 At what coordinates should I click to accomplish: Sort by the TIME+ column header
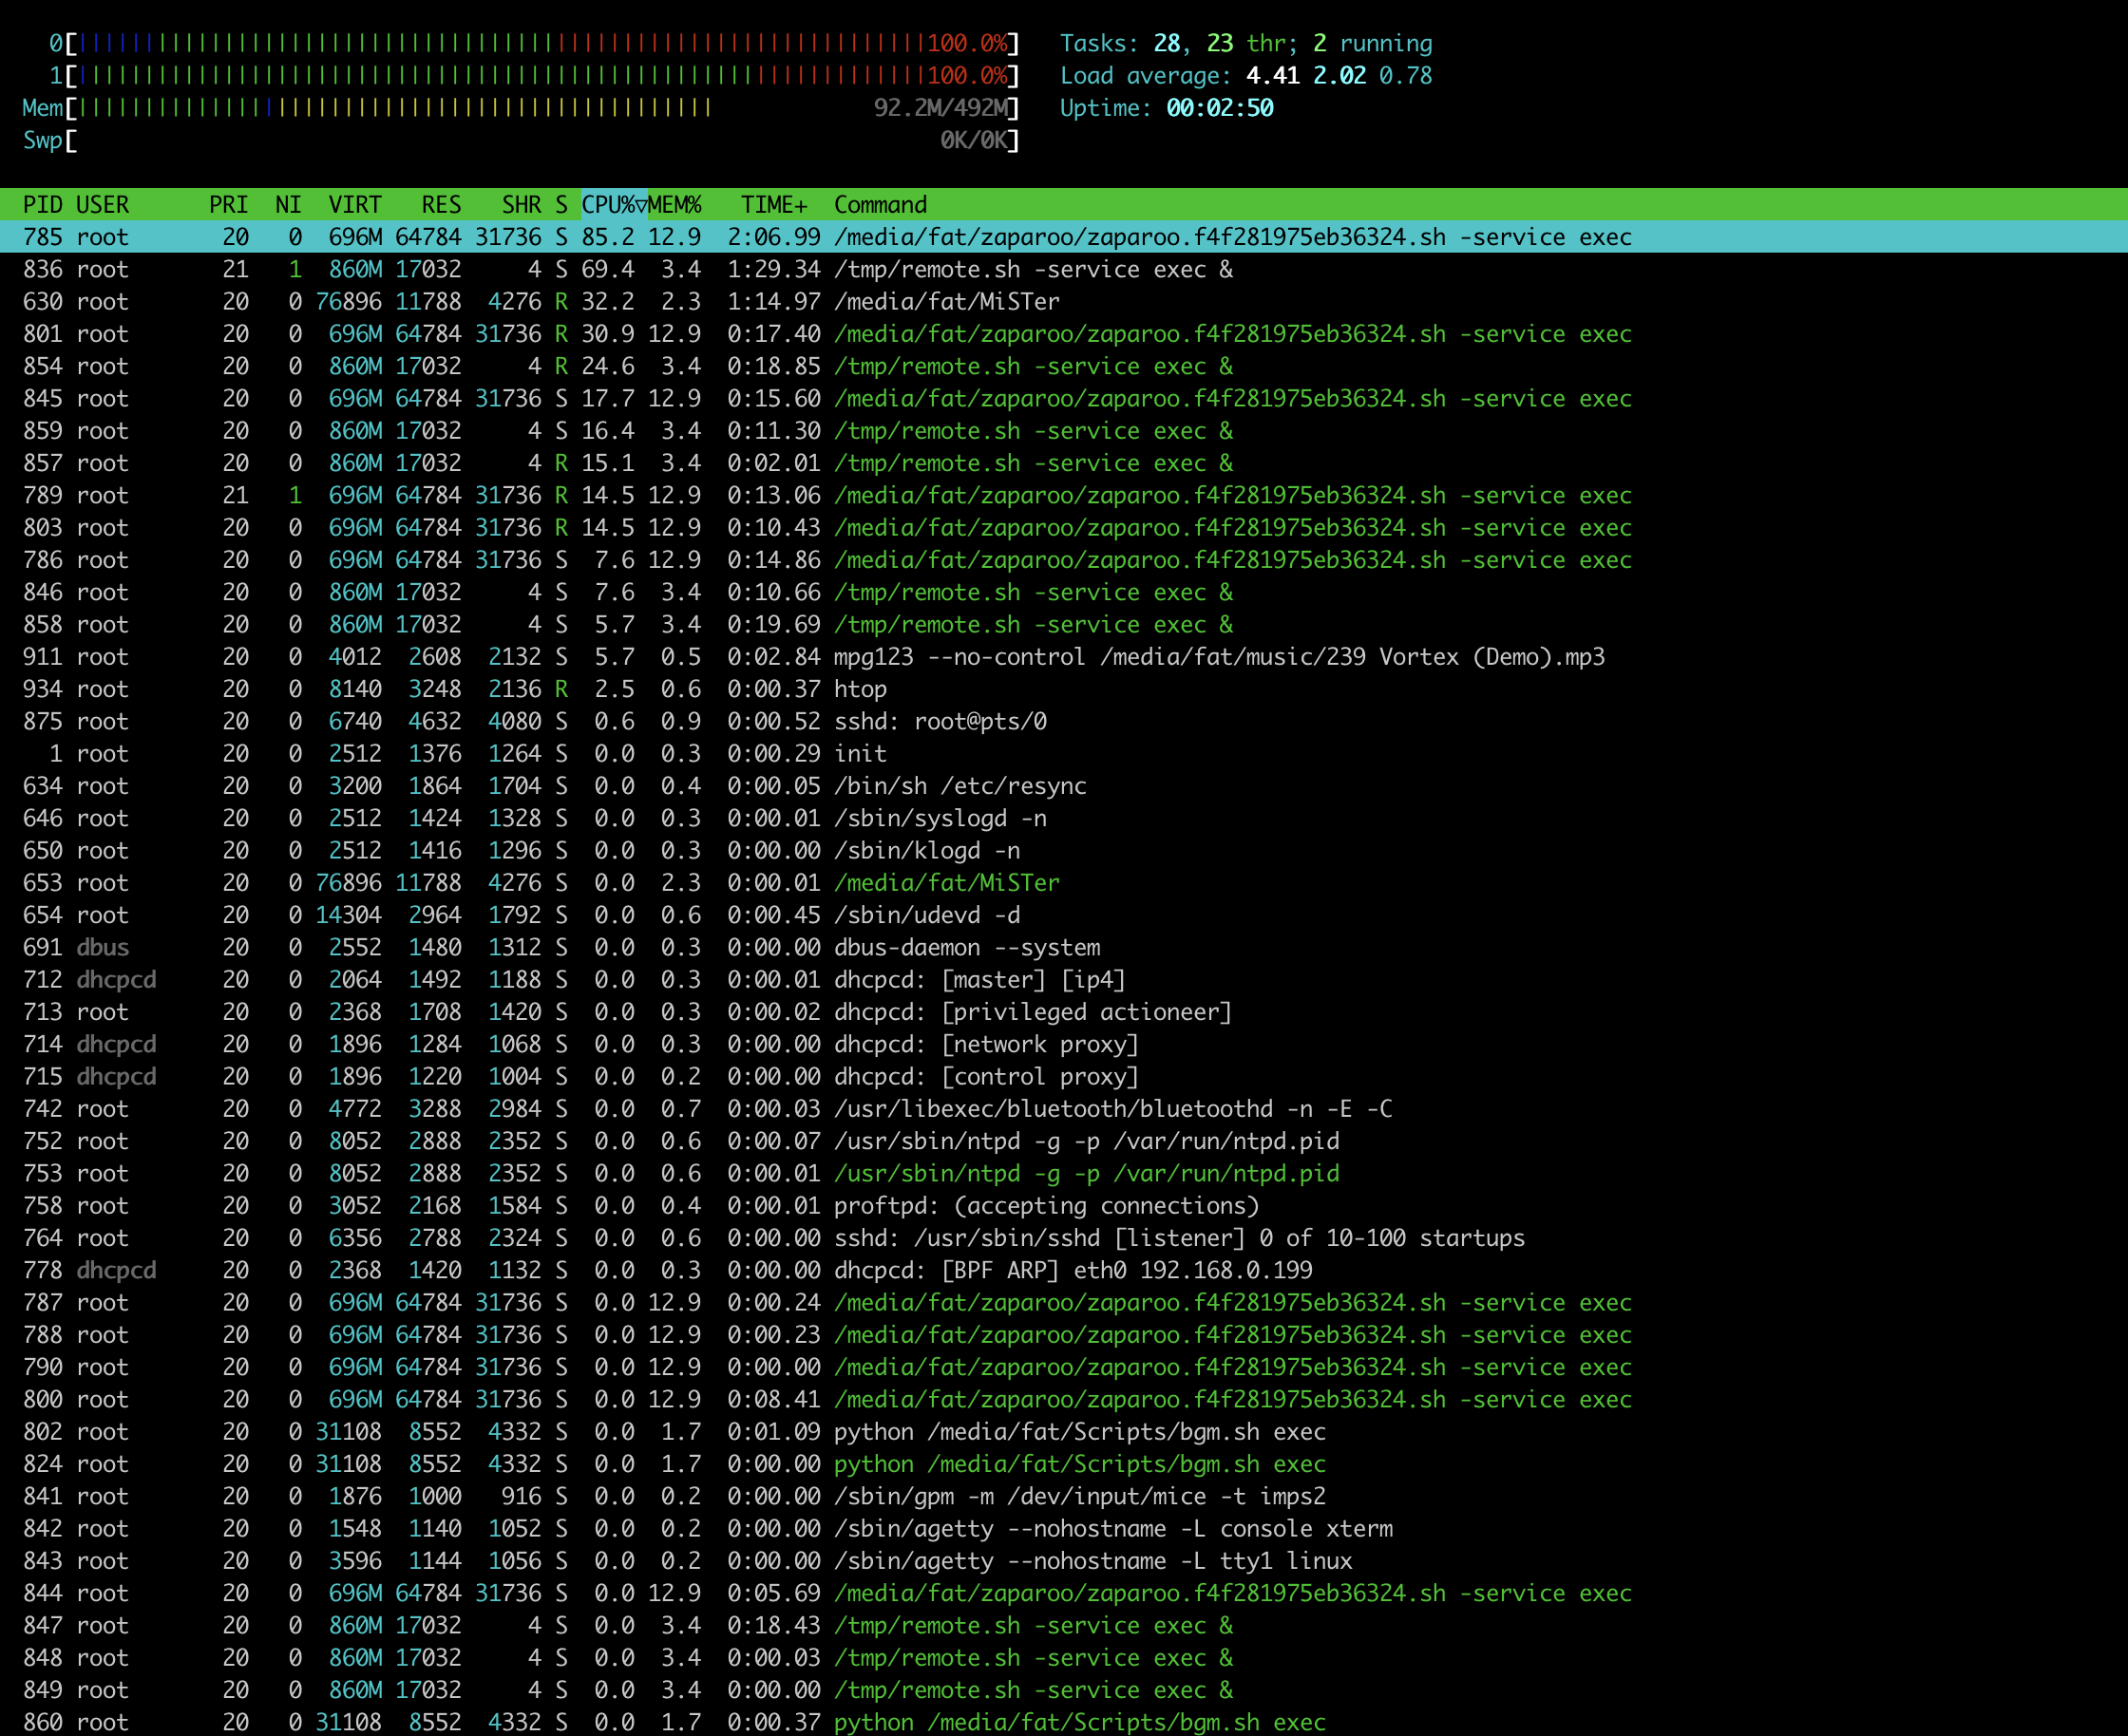[x=773, y=205]
